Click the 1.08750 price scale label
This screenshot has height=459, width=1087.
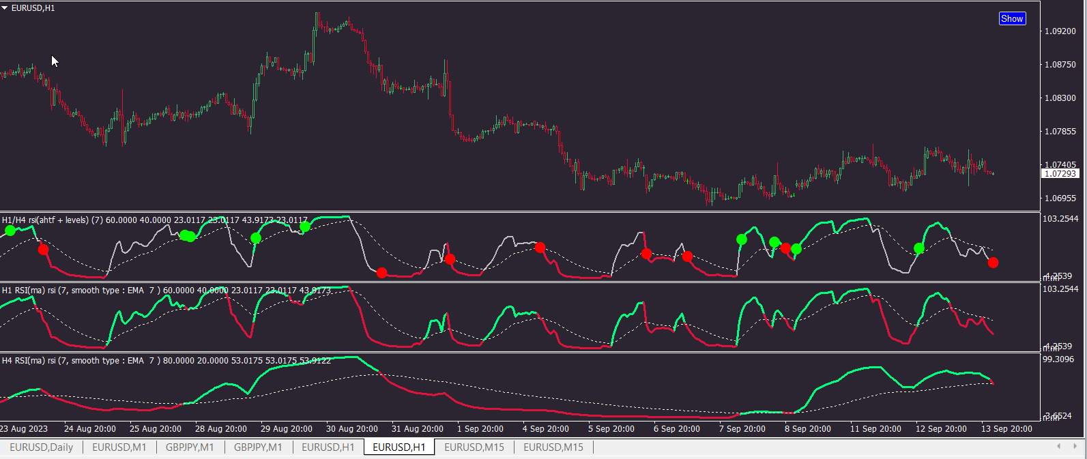tap(1060, 65)
